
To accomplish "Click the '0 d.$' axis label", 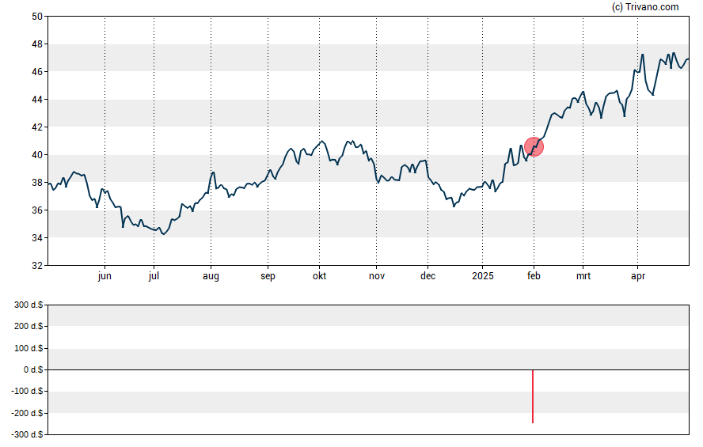I will [33, 369].
